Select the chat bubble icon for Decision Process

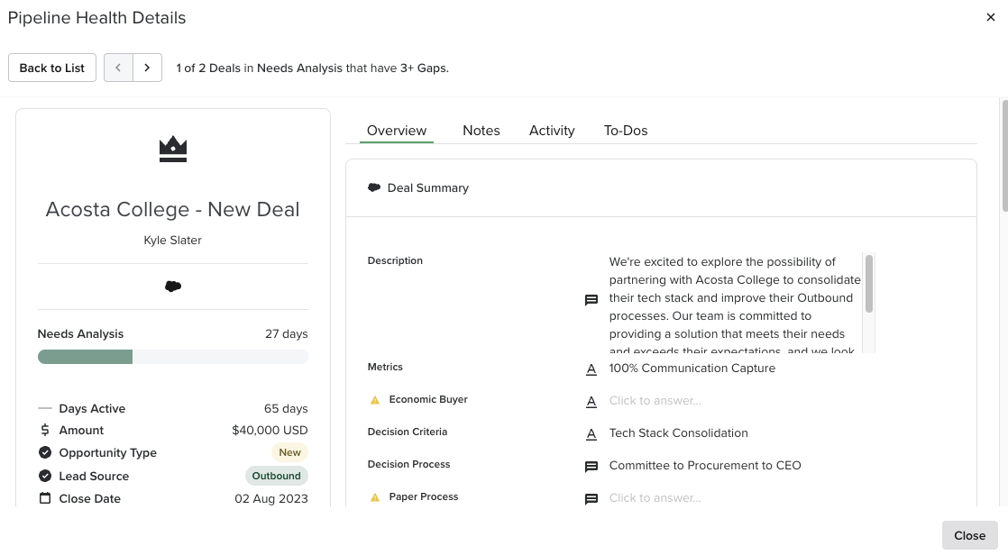click(x=591, y=466)
